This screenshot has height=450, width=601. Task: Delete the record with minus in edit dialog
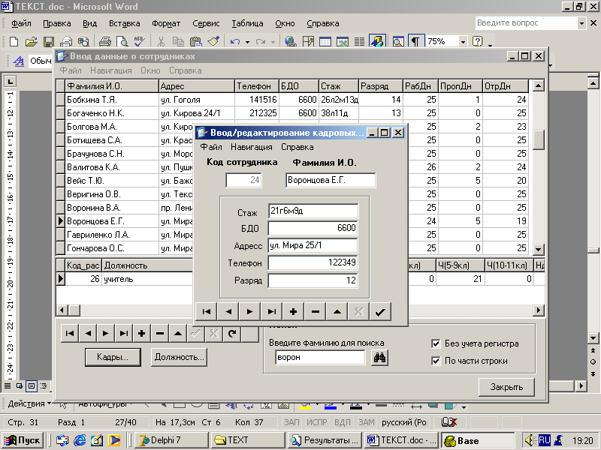(x=315, y=312)
